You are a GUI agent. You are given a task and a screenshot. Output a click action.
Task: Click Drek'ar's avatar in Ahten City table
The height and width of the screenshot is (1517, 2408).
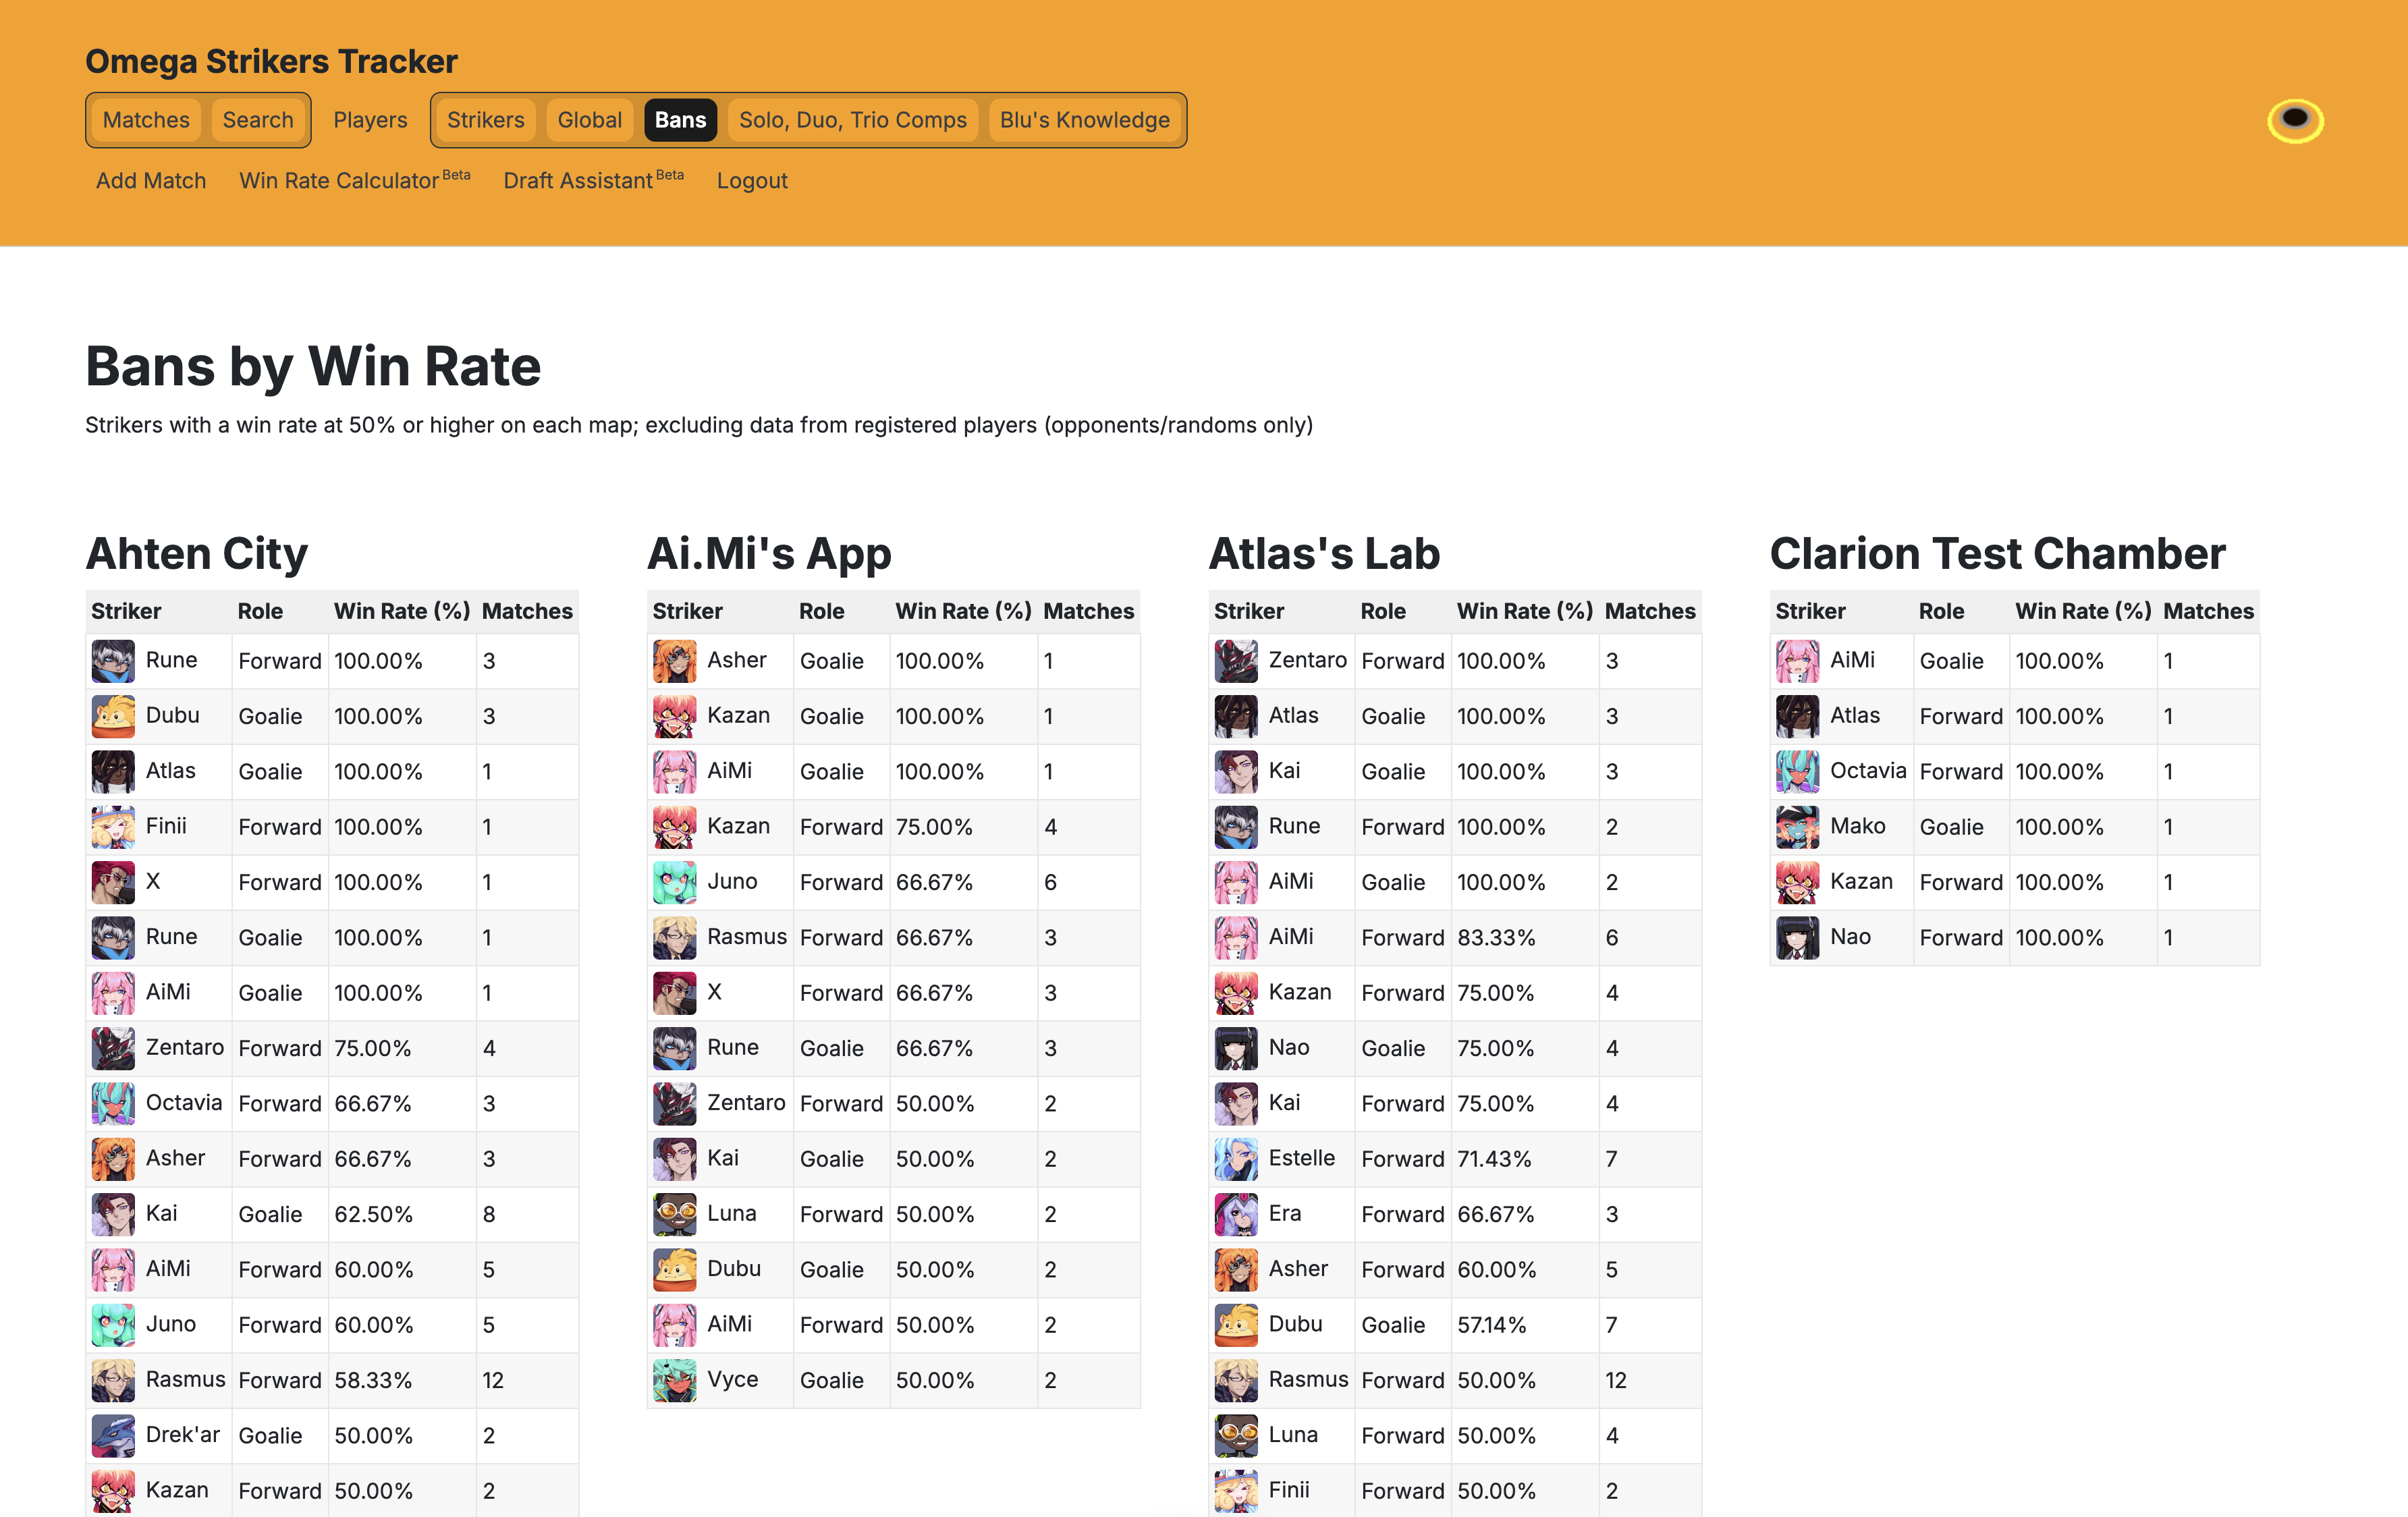point(113,1435)
